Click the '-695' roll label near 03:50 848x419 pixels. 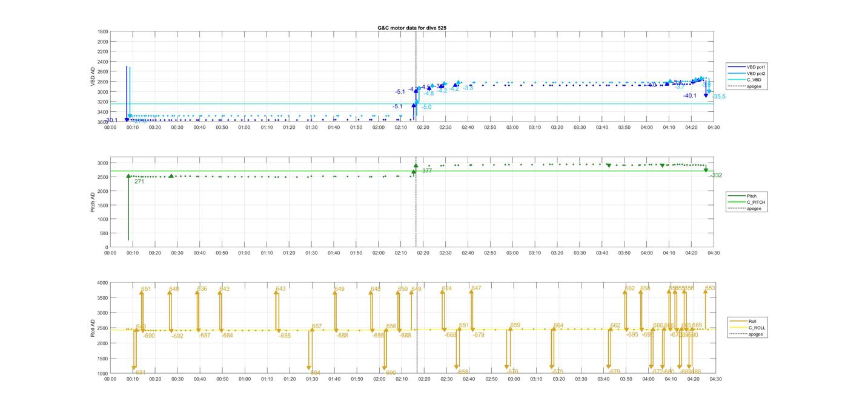(632, 334)
